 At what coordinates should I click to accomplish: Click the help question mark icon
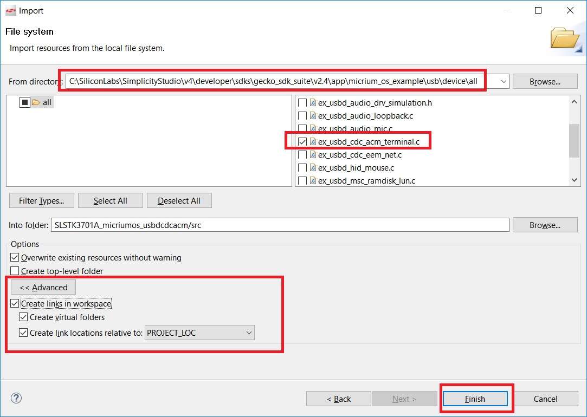coord(16,398)
